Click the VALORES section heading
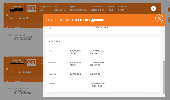This screenshot has width=170, height=100. click(54, 41)
